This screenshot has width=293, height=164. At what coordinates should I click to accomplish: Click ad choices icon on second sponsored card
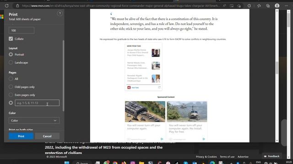(204, 139)
